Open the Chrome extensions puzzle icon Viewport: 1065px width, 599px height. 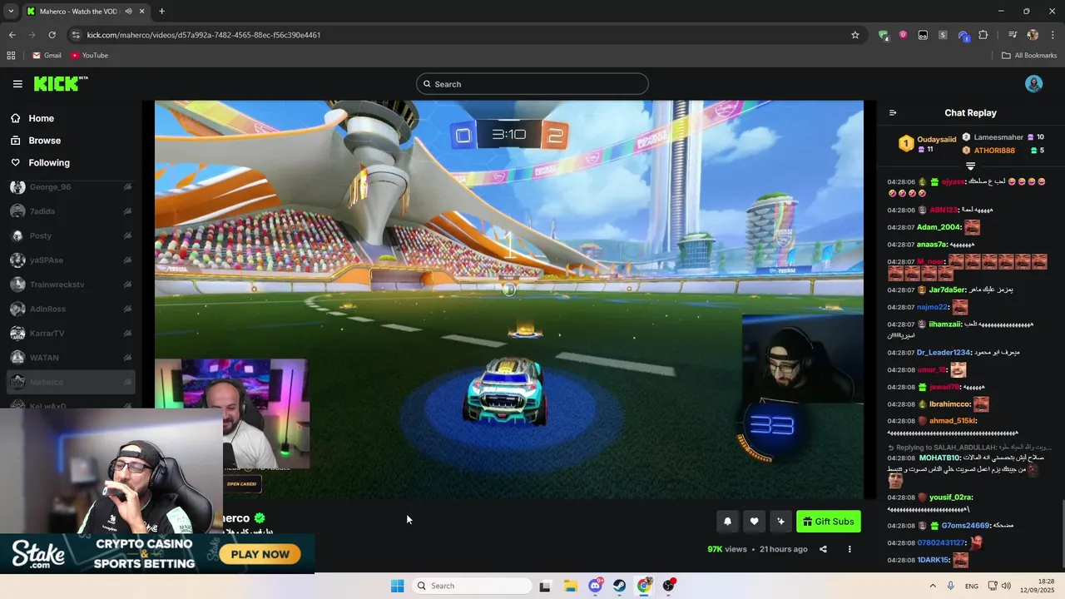(983, 35)
